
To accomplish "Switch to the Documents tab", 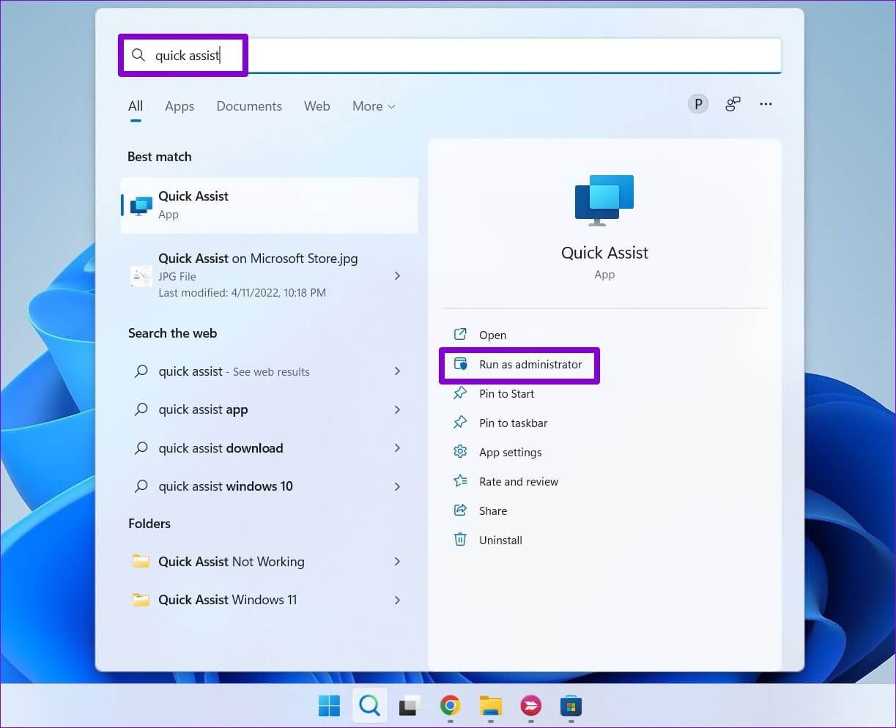I will tap(249, 106).
